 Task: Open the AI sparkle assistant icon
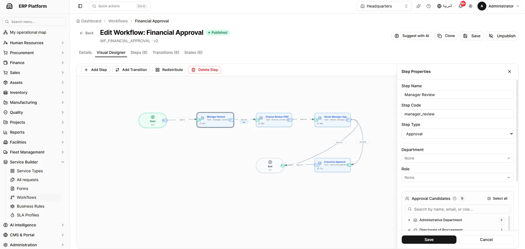click(x=419, y=6)
